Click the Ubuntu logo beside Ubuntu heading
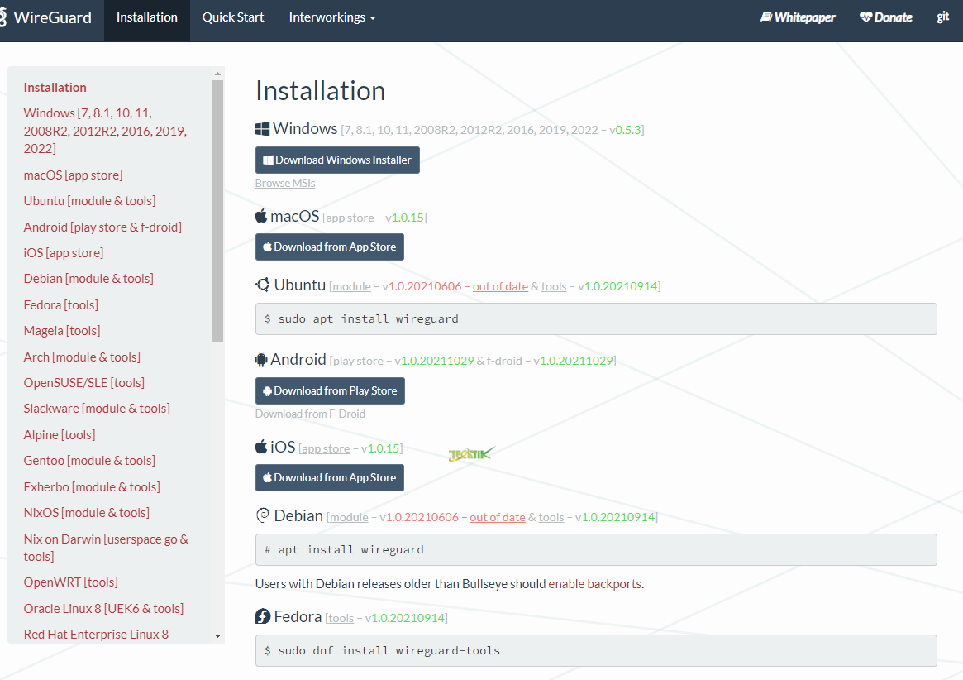Screen dimensions: 963x680 pyautogui.click(x=262, y=285)
